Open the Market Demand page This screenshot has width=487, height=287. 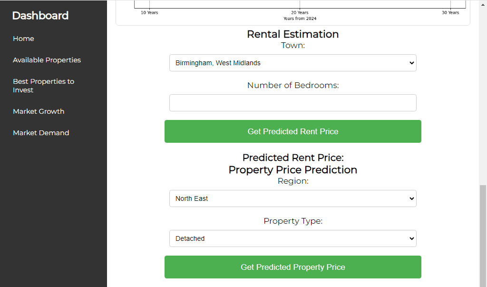41,133
